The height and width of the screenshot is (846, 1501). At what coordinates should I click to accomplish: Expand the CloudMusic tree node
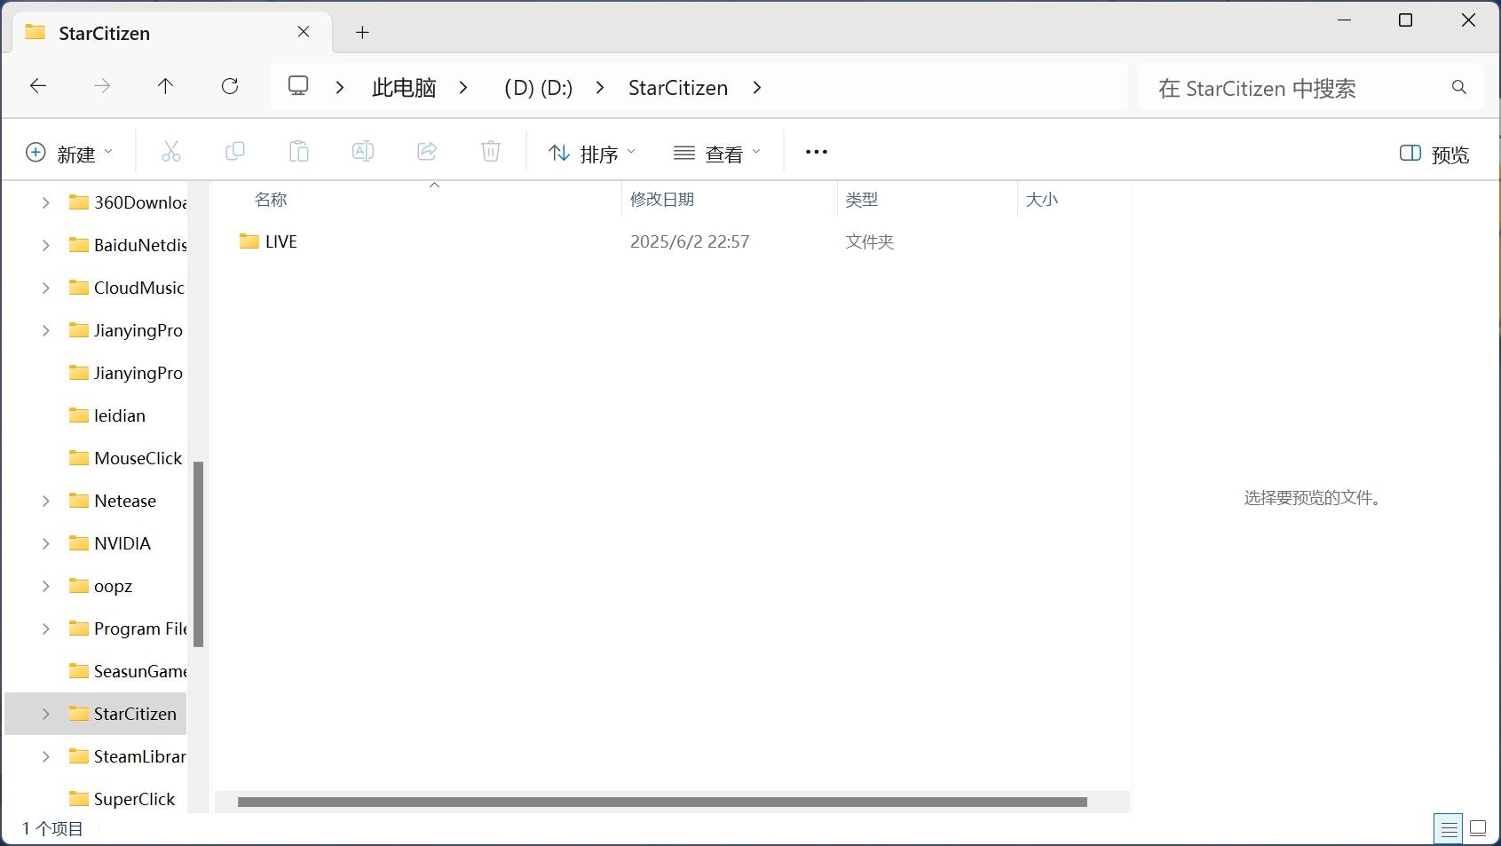coord(46,288)
